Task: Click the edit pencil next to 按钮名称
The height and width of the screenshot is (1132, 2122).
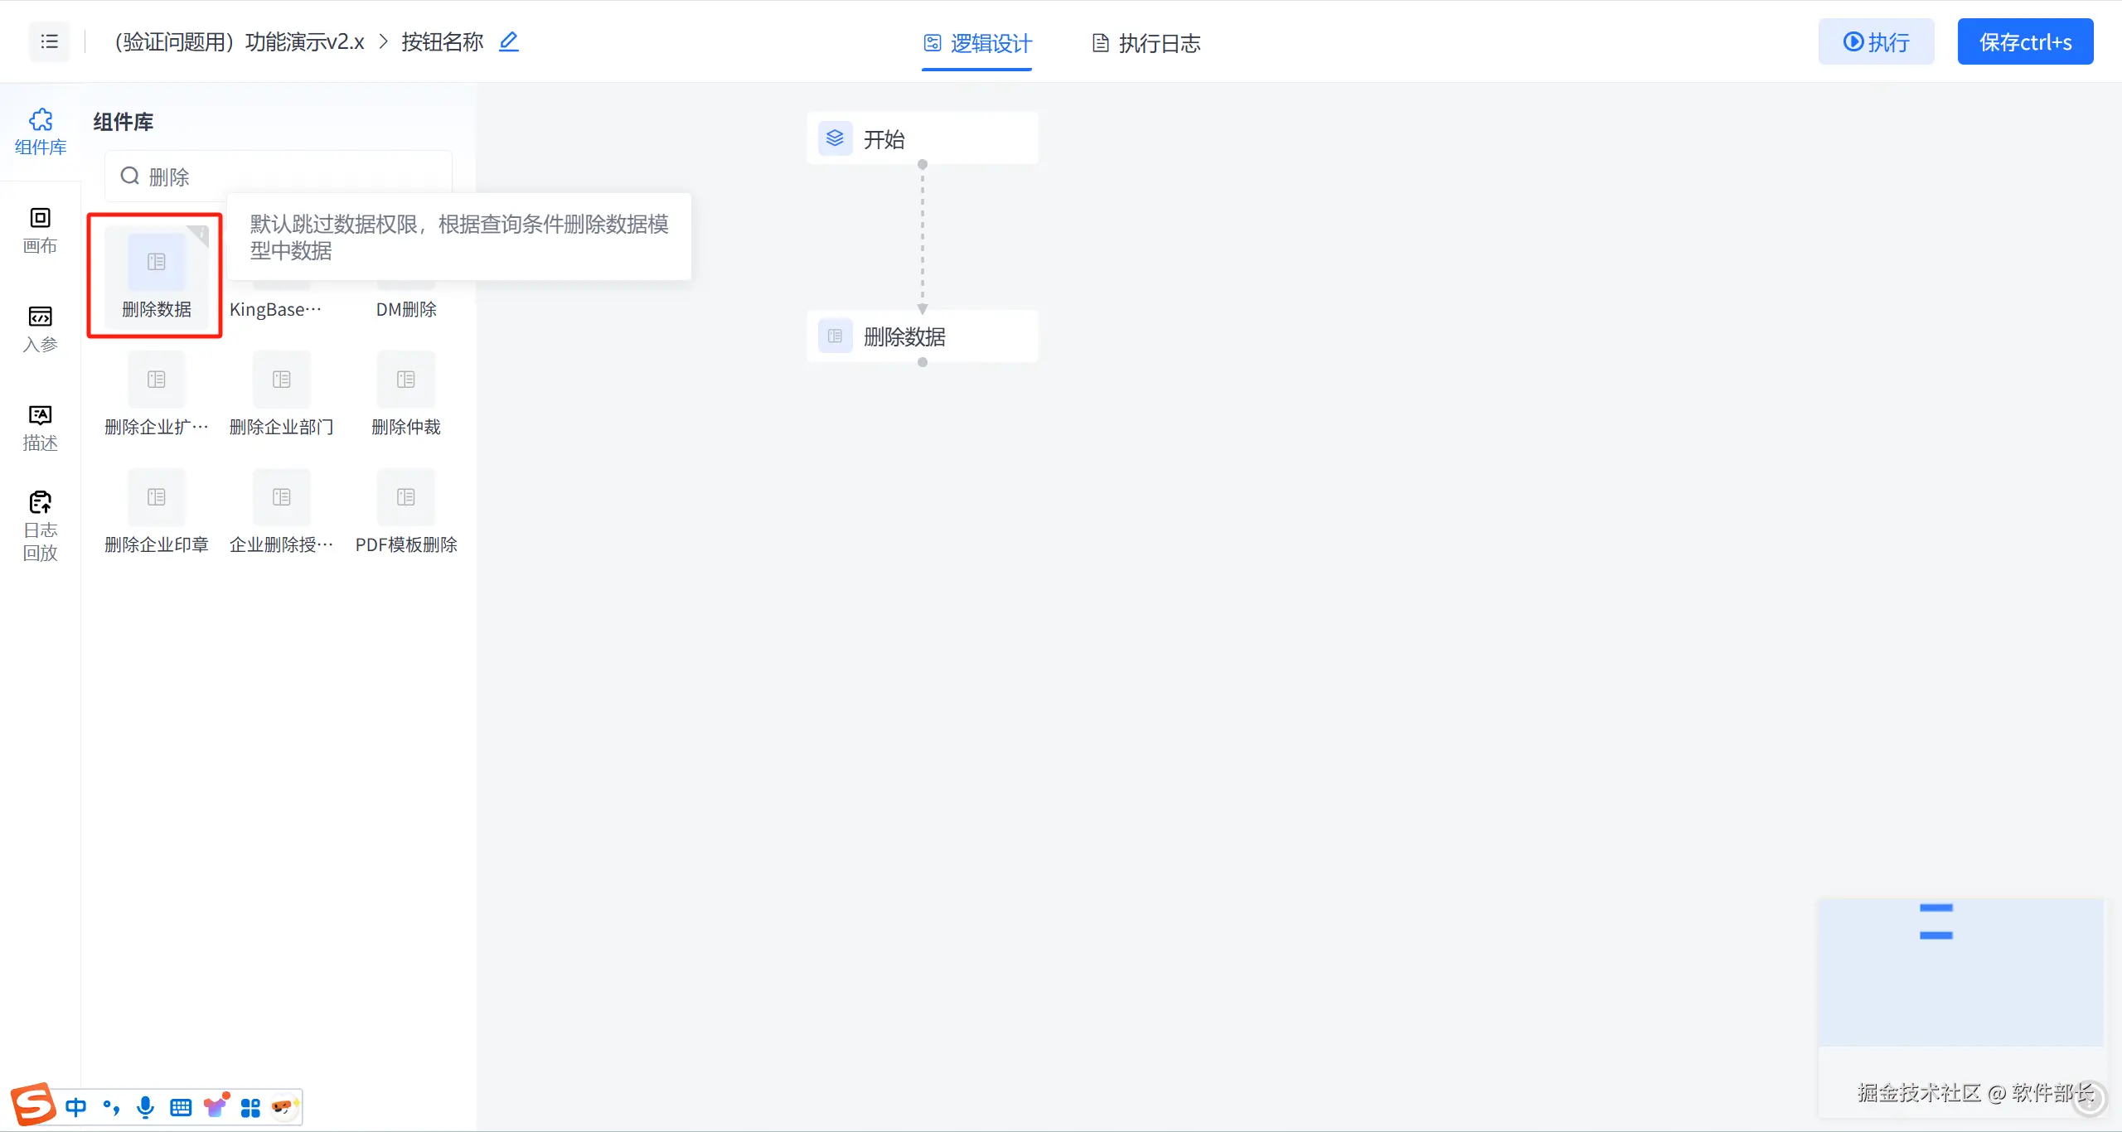Action: click(x=508, y=41)
